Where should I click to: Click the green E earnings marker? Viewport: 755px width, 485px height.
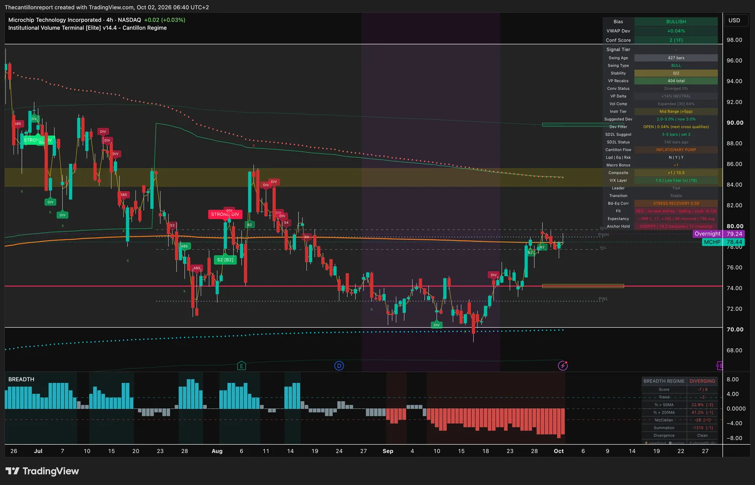point(242,366)
